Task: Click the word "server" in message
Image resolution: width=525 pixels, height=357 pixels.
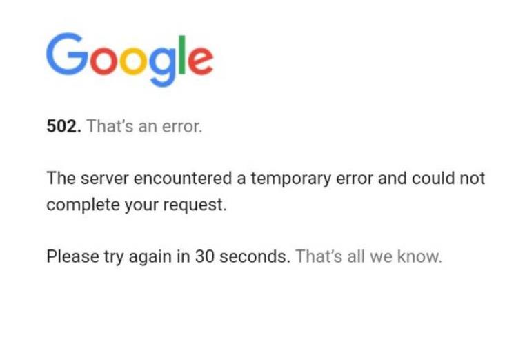Action: click(104, 178)
